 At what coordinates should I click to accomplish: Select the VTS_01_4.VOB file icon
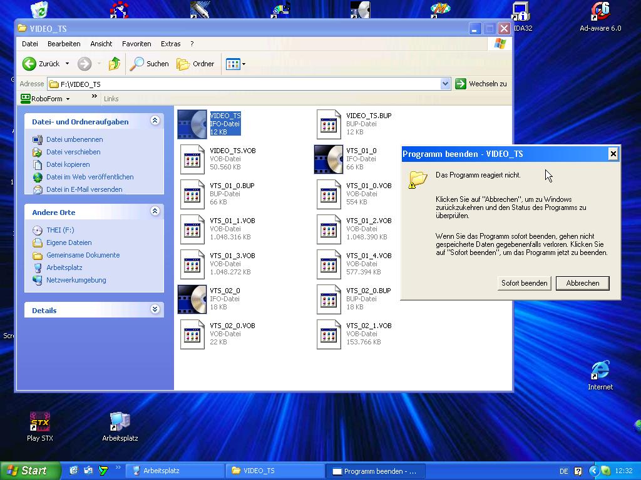pos(329,264)
